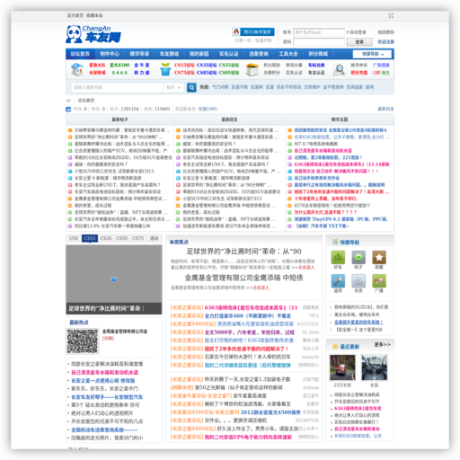Click the 最新回复 link on the stats row
The image size is (460, 460).
[x=385, y=109]
